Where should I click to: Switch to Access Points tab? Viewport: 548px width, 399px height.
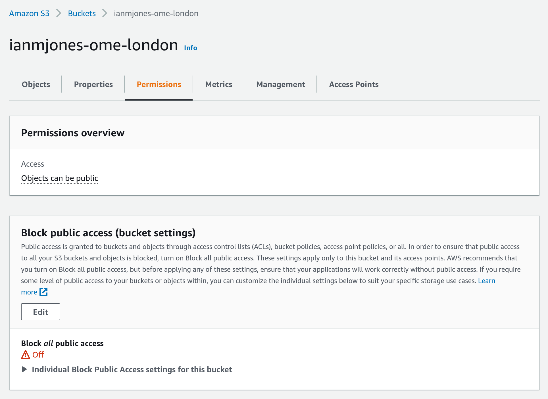tap(354, 84)
